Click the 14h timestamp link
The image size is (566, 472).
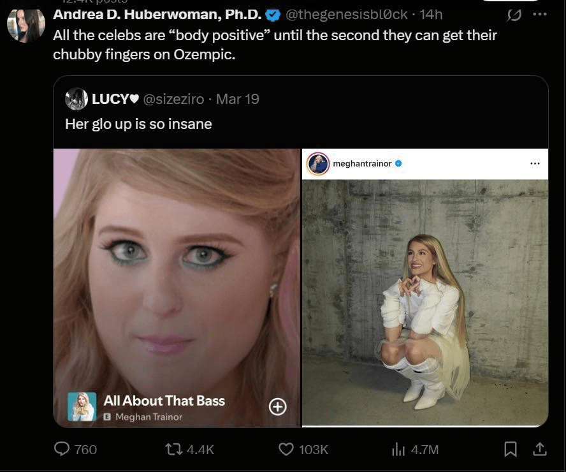(431, 14)
